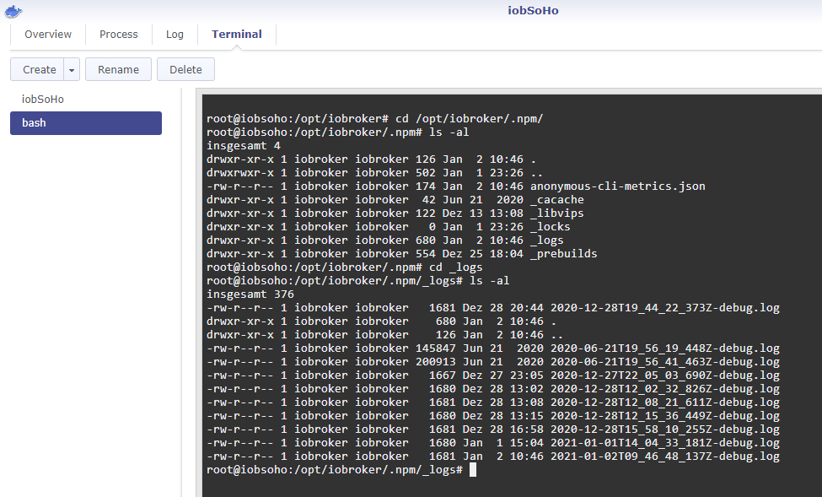
Task: Select the bash terminal session
Action: [x=86, y=123]
